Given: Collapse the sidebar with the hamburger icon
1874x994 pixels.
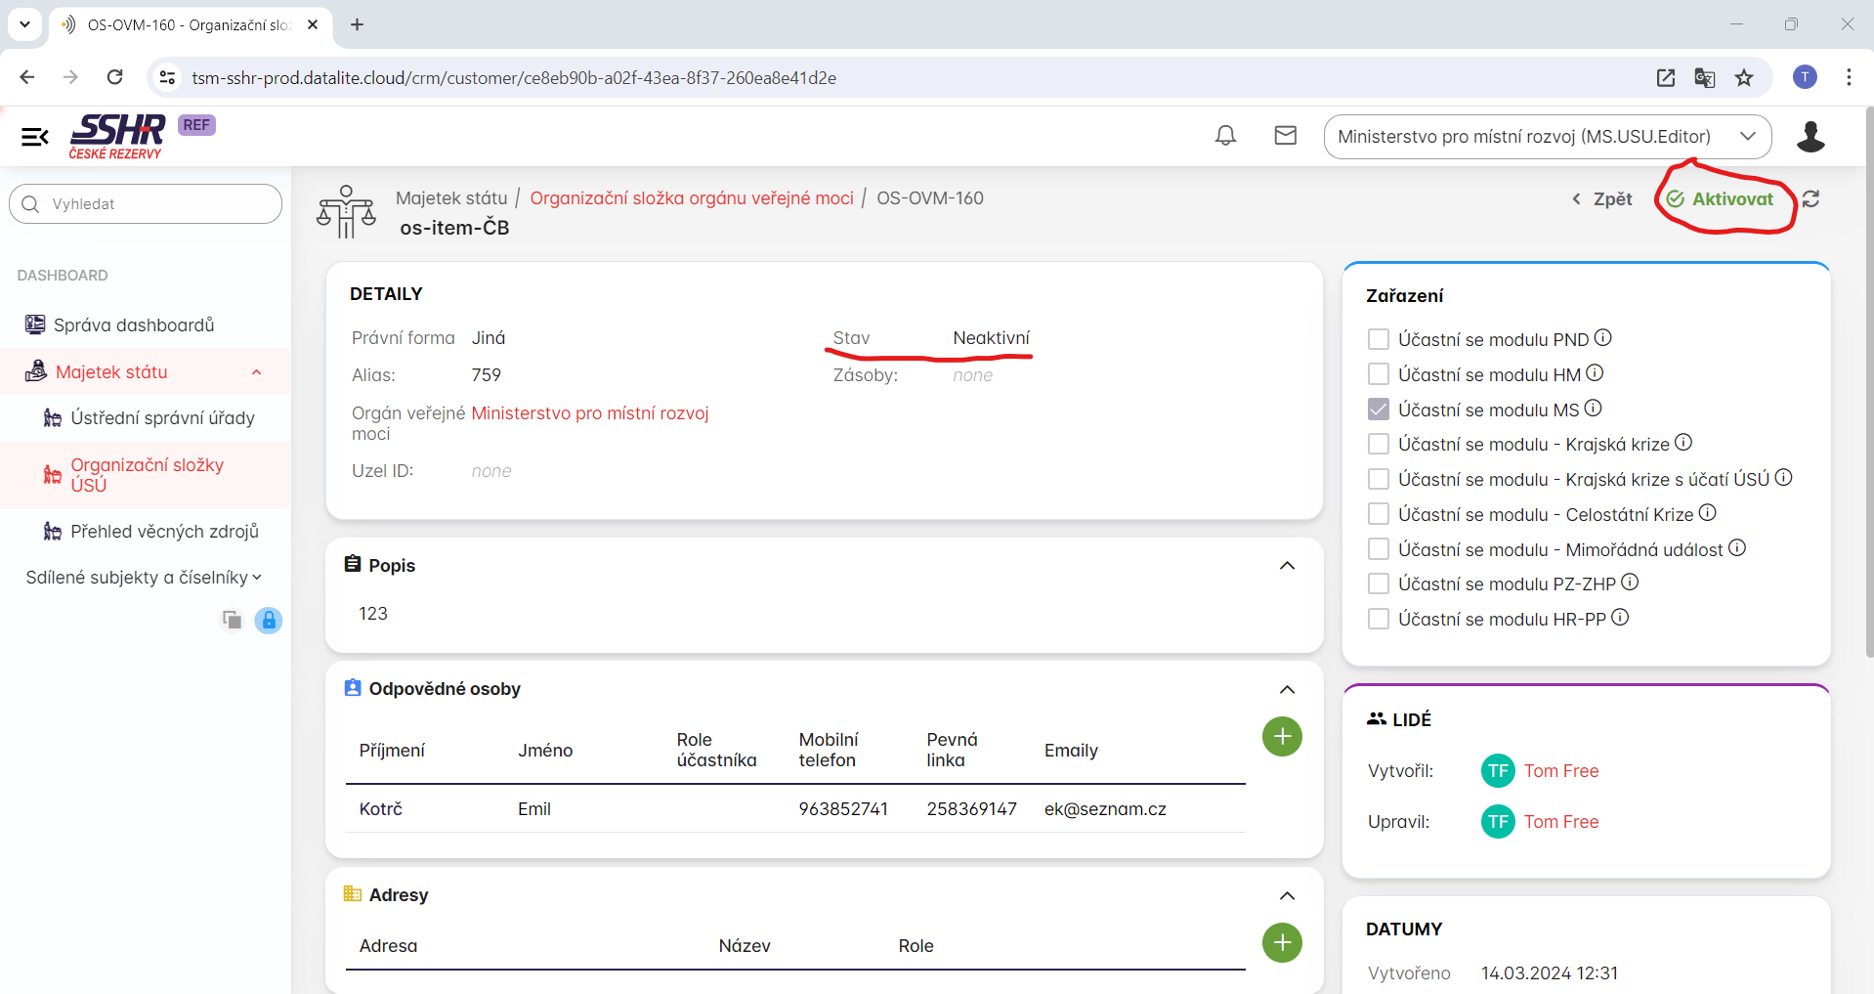Looking at the screenshot, I should 35,137.
